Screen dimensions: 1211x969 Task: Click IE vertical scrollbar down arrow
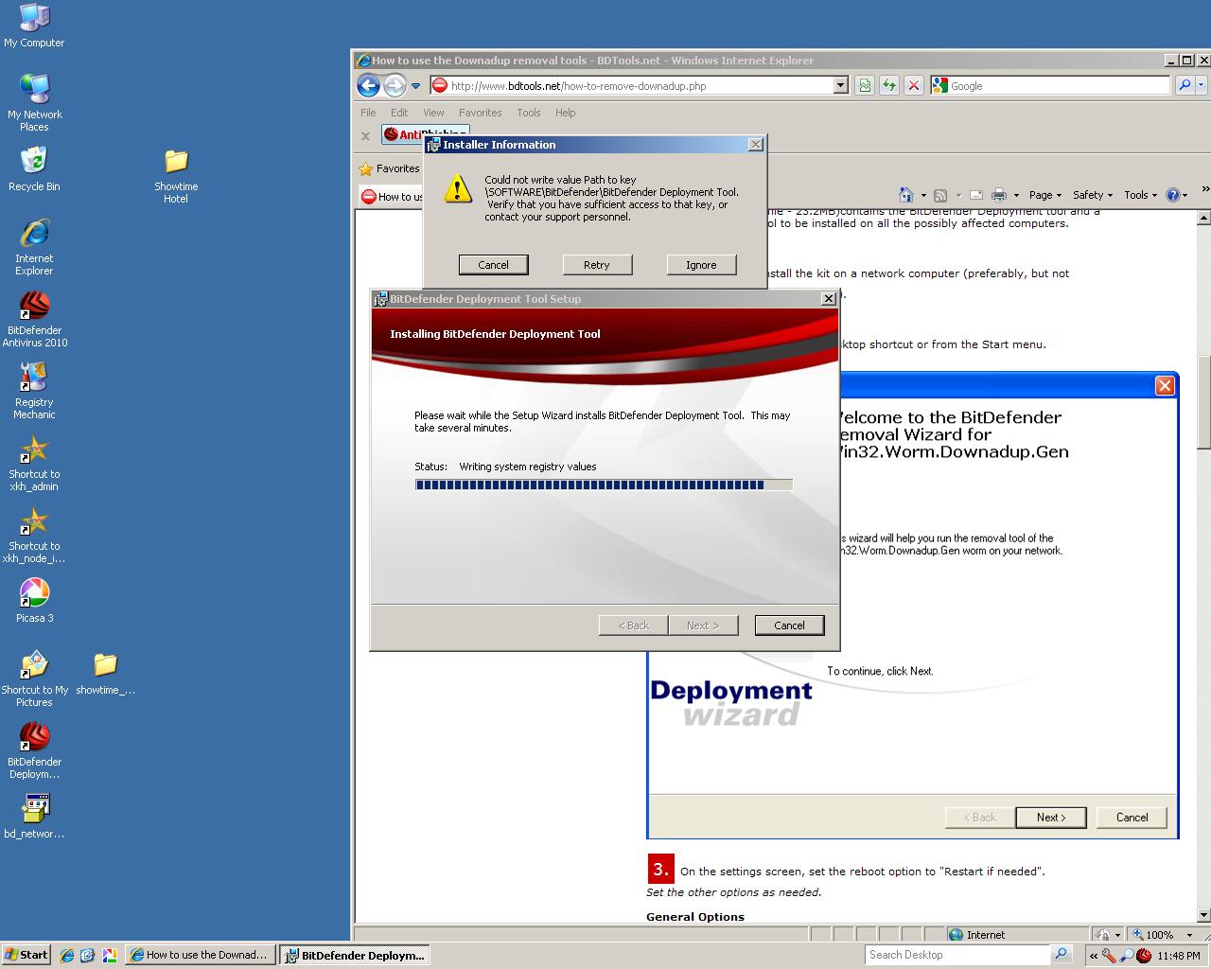(x=1203, y=915)
